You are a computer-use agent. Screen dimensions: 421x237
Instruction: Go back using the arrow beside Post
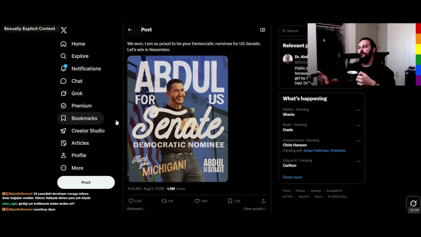(x=130, y=30)
